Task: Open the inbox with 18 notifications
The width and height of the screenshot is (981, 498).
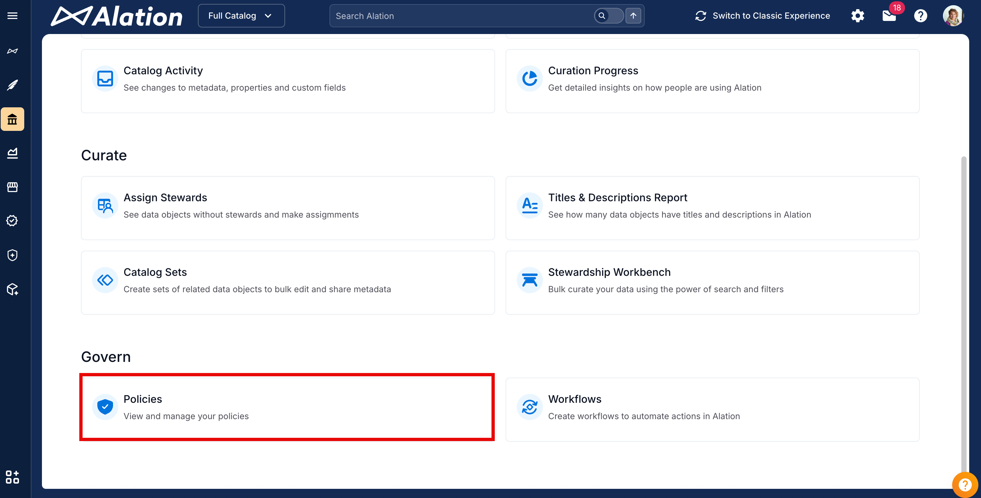Action: 889,16
